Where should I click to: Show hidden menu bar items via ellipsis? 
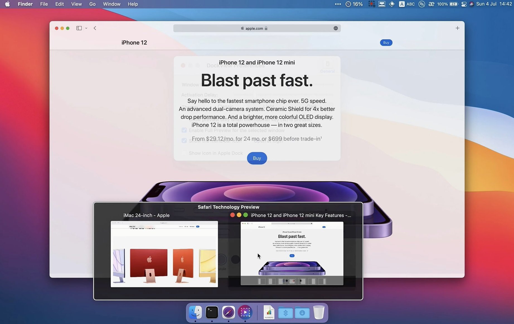[338, 4]
